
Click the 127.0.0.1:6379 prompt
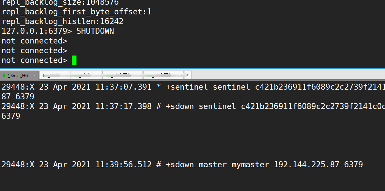point(37,31)
